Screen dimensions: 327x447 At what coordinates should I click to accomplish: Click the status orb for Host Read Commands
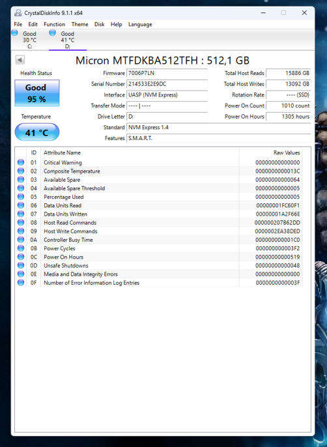(21, 222)
